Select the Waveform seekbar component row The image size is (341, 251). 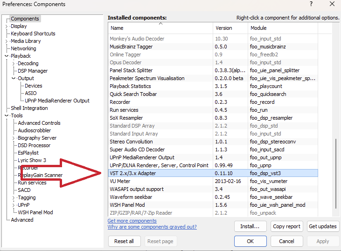pyautogui.click(x=213, y=197)
